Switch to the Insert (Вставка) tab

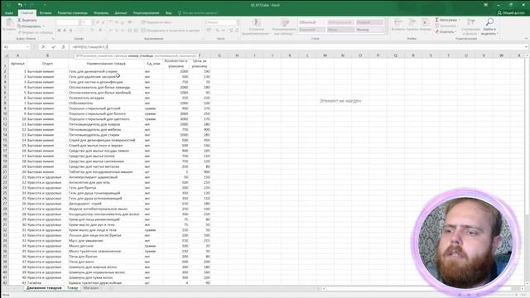pyautogui.click(x=46, y=13)
